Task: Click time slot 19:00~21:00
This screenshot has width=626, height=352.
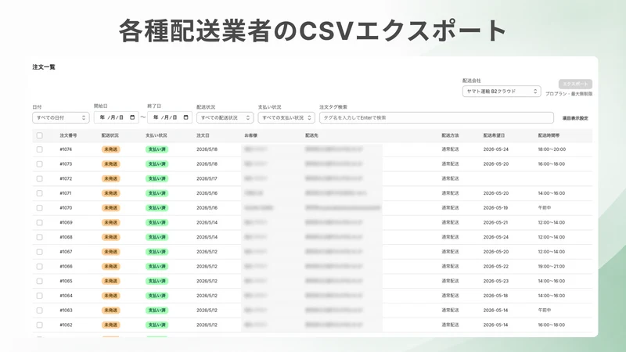Action: 552,266
